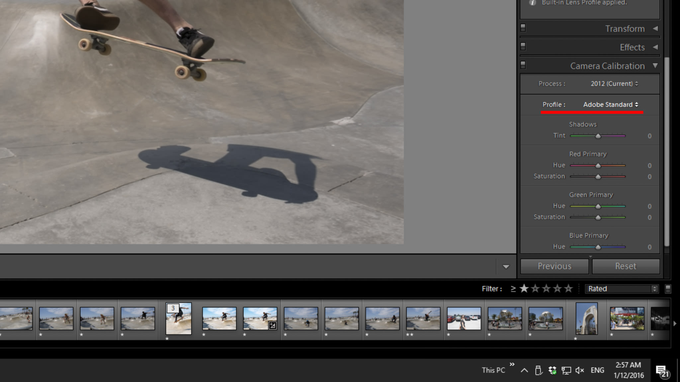The image size is (680, 382).
Task: Click the greater-than-or-equal rating filter symbol
Action: 513,289
